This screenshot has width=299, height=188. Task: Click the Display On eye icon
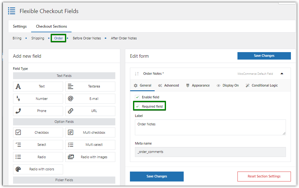218,86
